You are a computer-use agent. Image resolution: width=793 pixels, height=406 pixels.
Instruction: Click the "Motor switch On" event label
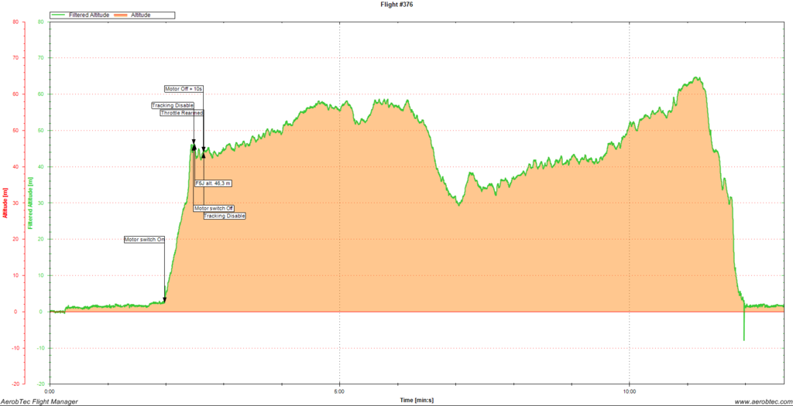[x=145, y=240]
